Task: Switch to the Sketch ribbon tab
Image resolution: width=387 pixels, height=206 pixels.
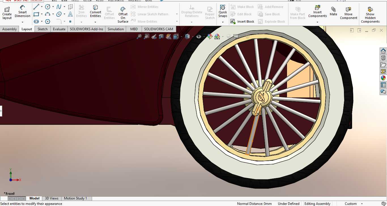Action: tap(43, 29)
